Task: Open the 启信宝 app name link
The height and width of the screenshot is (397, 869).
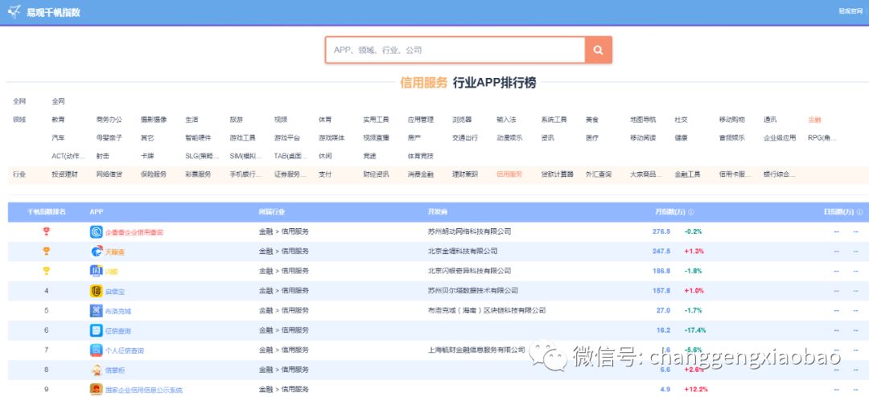Action: point(115,291)
